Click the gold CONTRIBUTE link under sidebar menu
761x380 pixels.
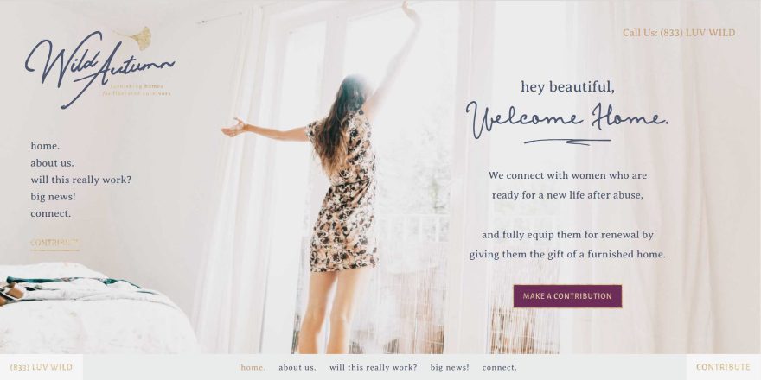pyautogui.click(x=54, y=244)
